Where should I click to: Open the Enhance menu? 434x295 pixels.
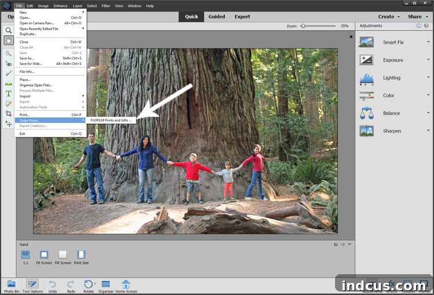pos(60,6)
